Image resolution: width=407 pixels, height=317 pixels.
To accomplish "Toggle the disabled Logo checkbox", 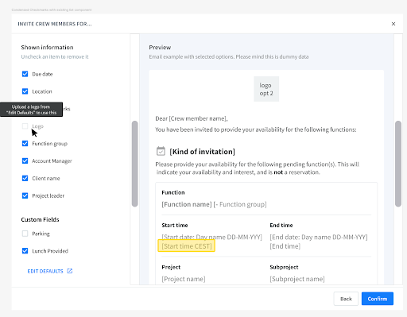I will pos(25,126).
